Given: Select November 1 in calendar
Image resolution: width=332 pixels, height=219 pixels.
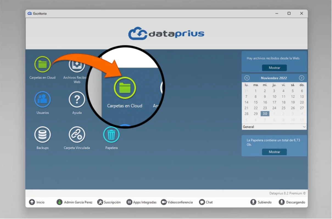Looking at the screenshot, I should point(256,91).
